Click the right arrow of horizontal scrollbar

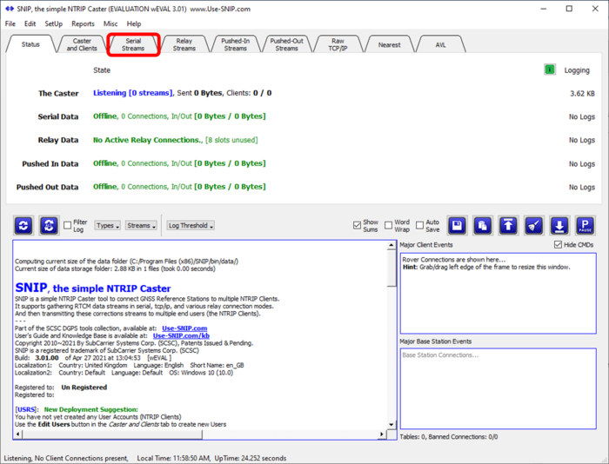coord(382,434)
